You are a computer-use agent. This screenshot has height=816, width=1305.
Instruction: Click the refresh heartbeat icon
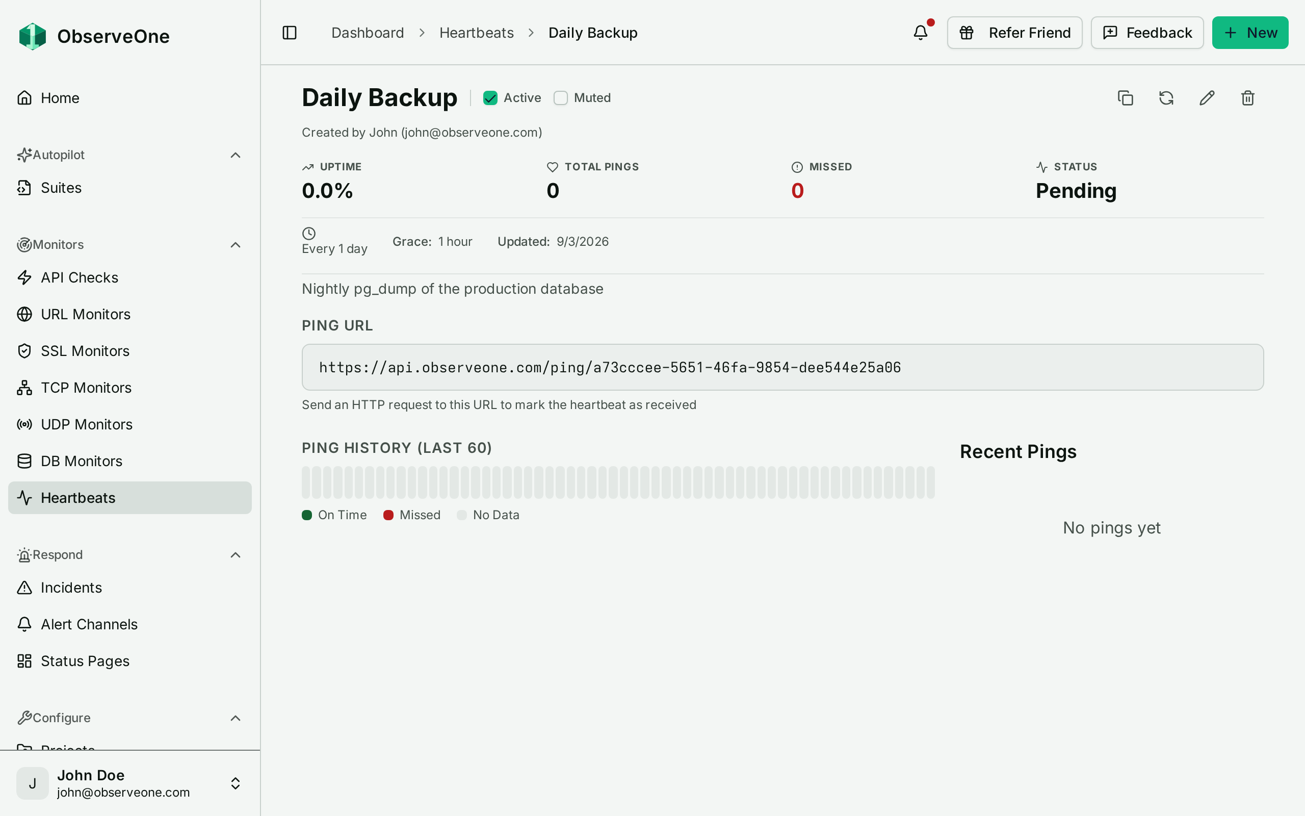(x=1166, y=98)
